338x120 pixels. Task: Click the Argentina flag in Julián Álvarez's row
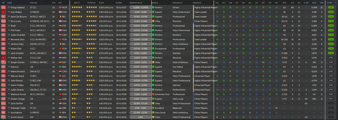[x=60, y=90]
